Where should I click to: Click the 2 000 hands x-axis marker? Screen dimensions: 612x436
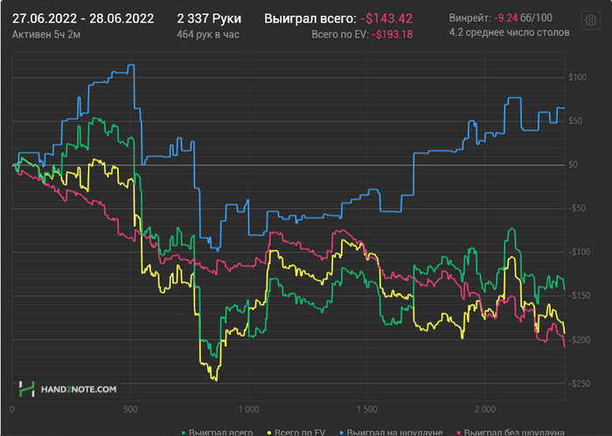[485, 410]
